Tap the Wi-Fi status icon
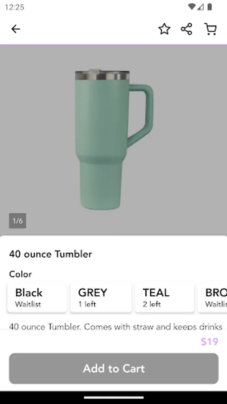227x404 pixels. coord(192,7)
